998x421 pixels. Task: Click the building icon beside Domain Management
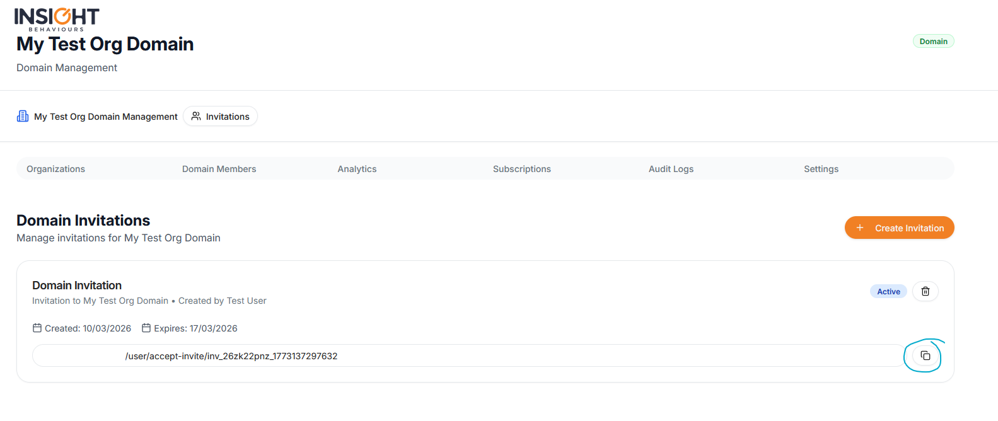[x=23, y=117]
